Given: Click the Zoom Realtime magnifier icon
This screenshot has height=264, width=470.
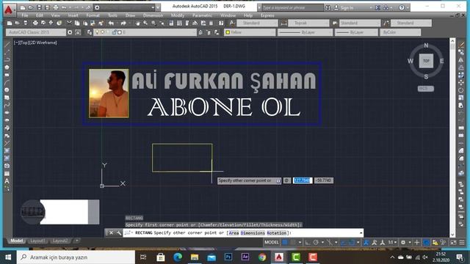Looking at the screenshot, I should coord(145,23).
